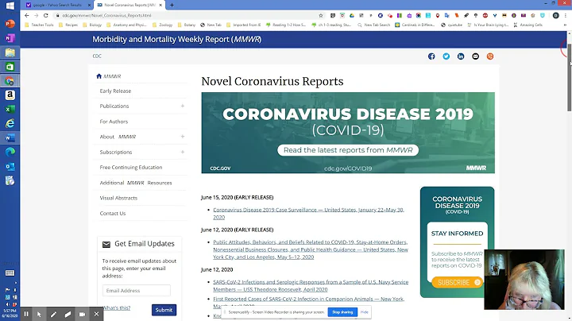This screenshot has width=572, height=321.
Task: Pause recording in Screencastify toolbar
Action: (26, 314)
